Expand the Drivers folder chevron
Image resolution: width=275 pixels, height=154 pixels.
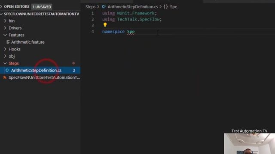pos(5,28)
